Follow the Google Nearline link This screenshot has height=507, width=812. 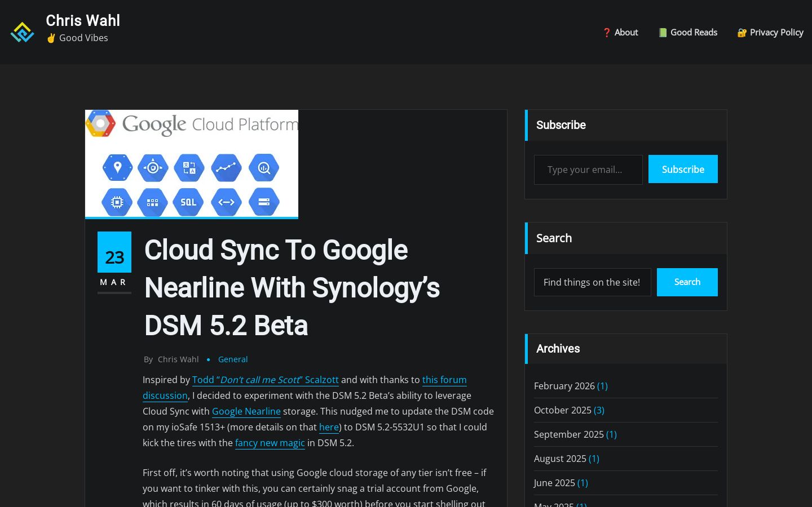pos(246,411)
